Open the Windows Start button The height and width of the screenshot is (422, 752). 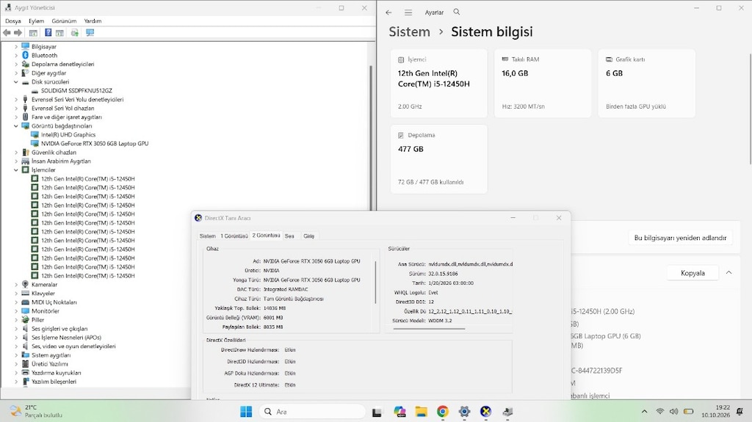tap(246, 412)
